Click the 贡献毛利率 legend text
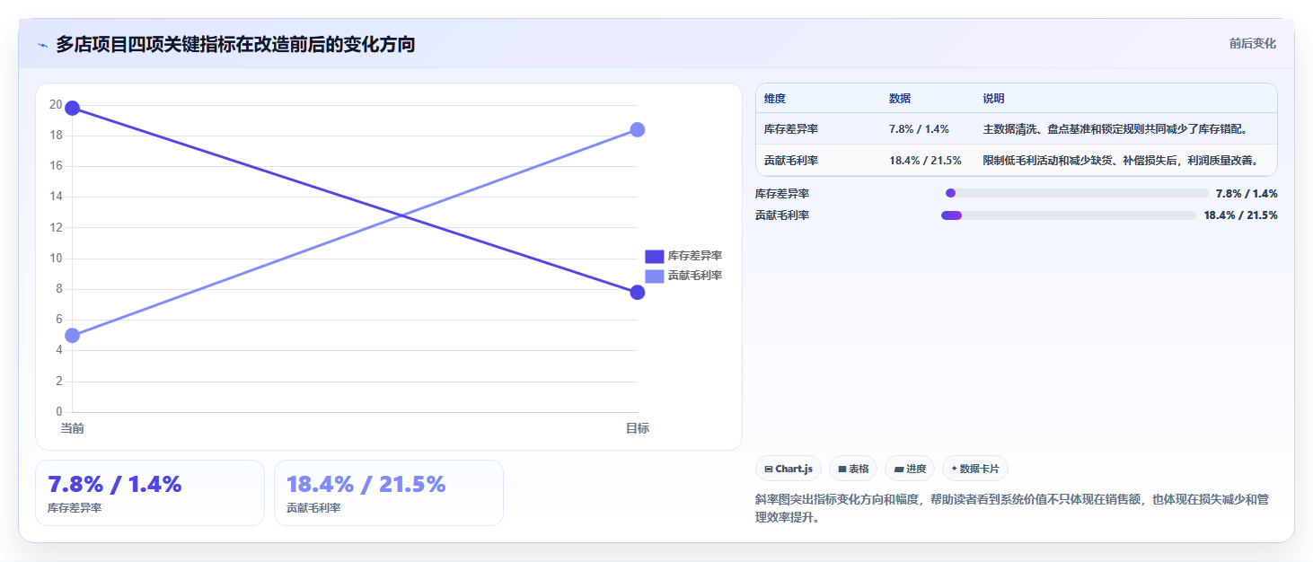Viewport: 1313px width, 562px height. point(695,276)
